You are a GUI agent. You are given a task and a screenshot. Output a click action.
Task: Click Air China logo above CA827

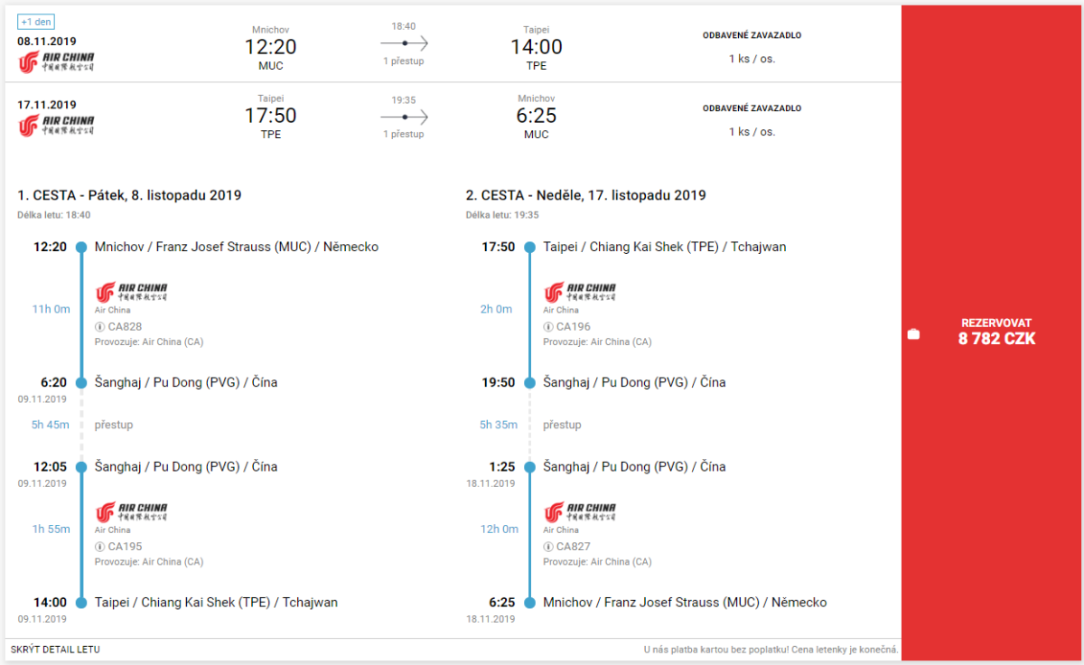tap(580, 512)
